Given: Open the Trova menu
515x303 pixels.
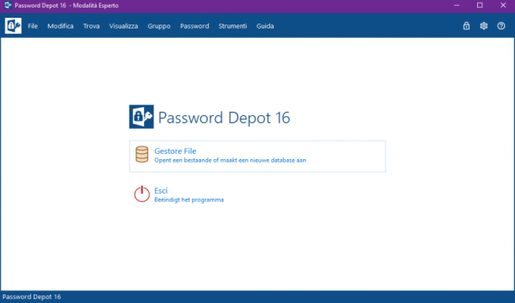Looking at the screenshot, I should pyautogui.click(x=92, y=26).
